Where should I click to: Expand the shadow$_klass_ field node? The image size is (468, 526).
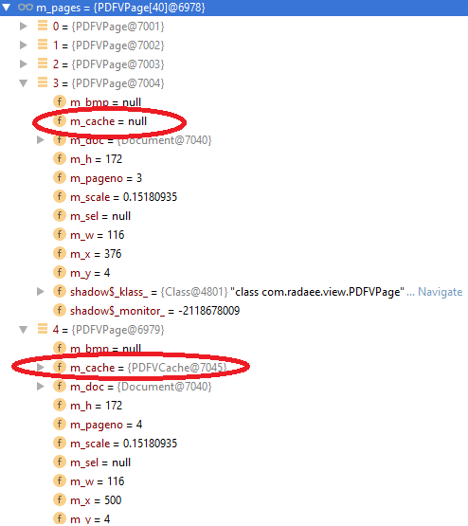pyautogui.click(x=40, y=292)
